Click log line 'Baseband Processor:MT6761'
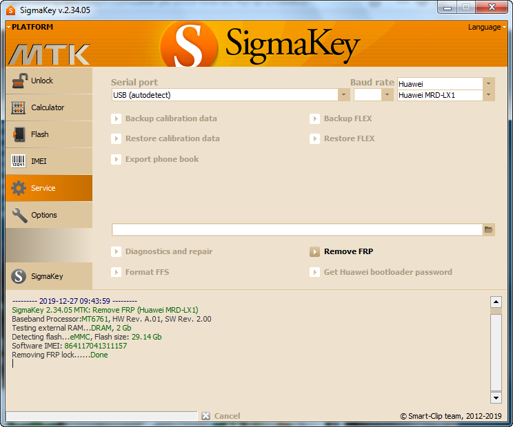 click(x=112, y=319)
